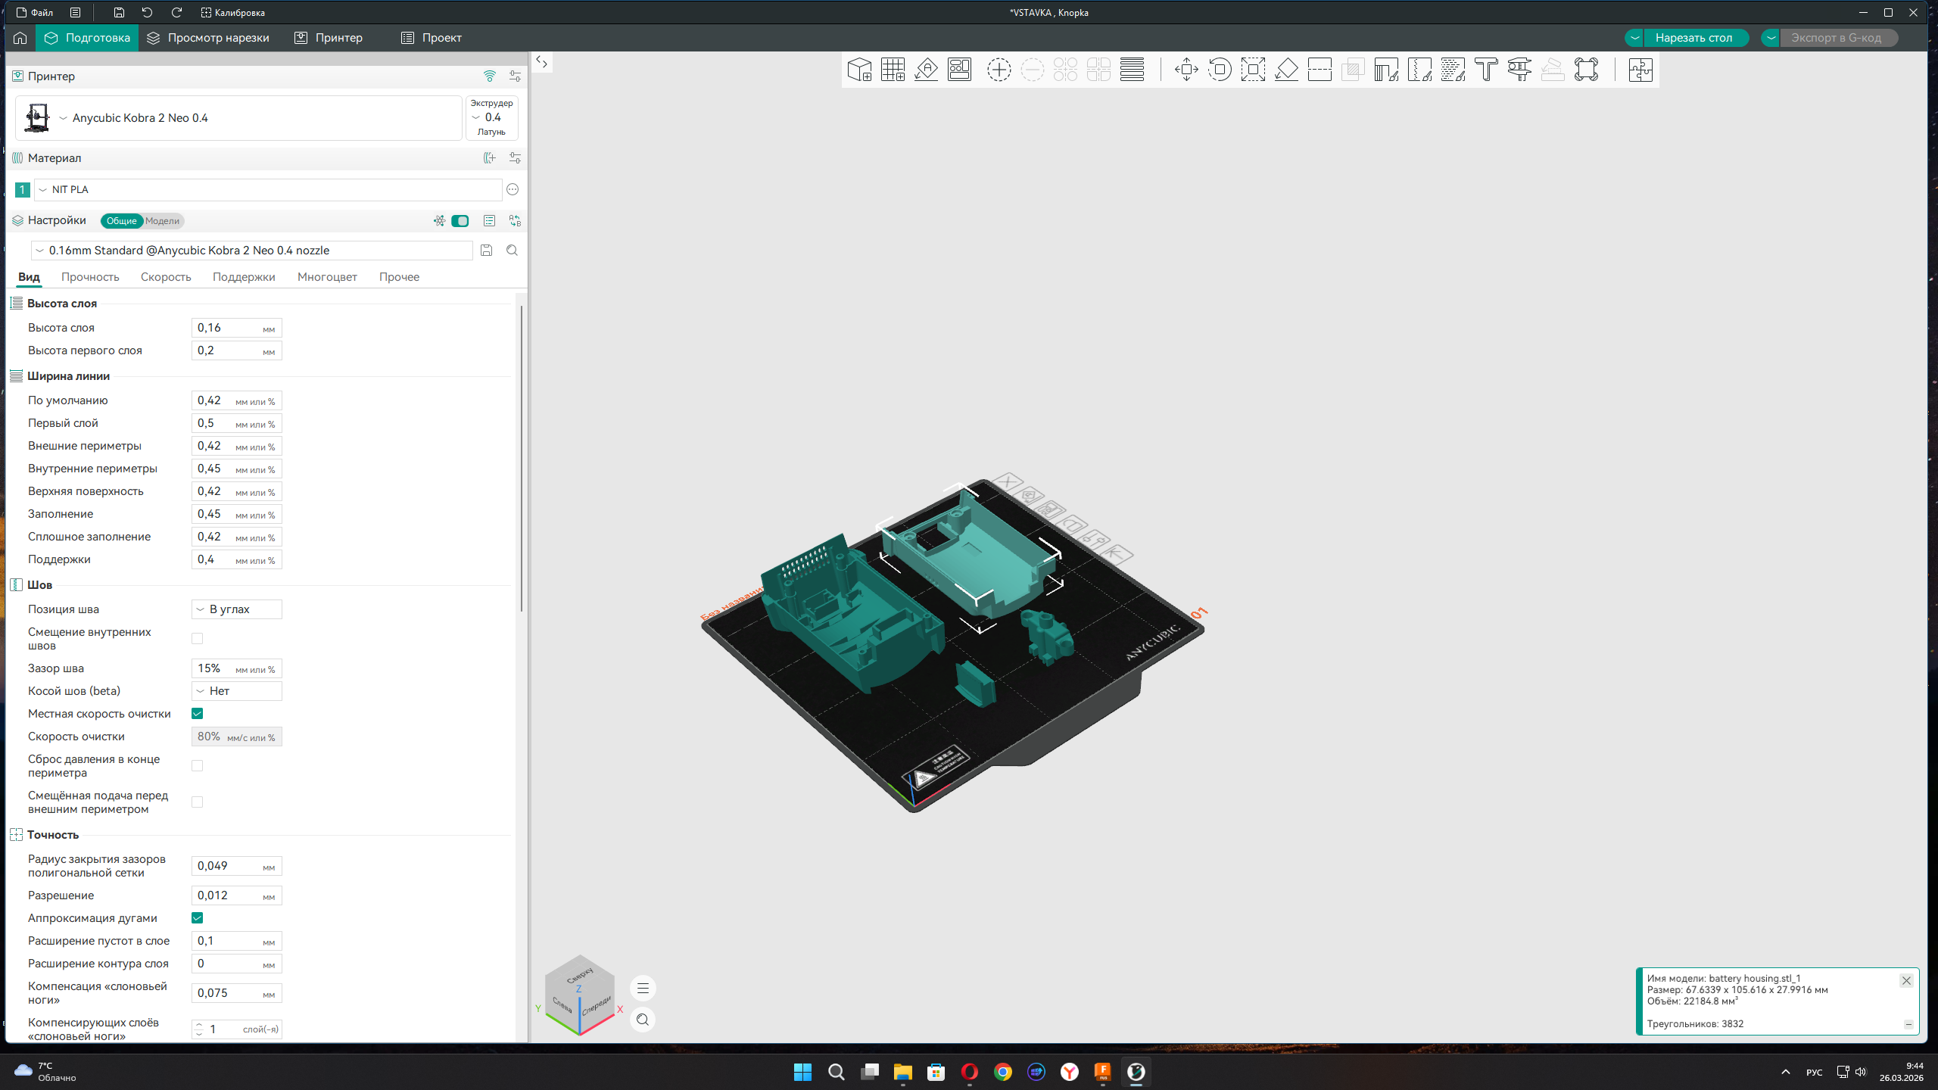The height and width of the screenshot is (1090, 1938).
Task: Select the Rotate tool
Action: [1220, 70]
